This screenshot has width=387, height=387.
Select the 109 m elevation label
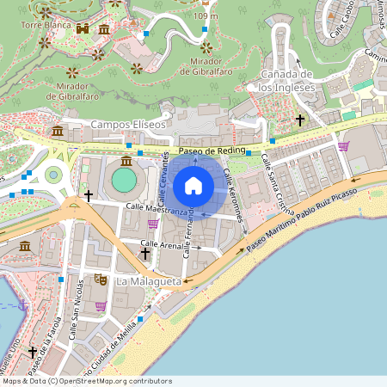point(206,16)
